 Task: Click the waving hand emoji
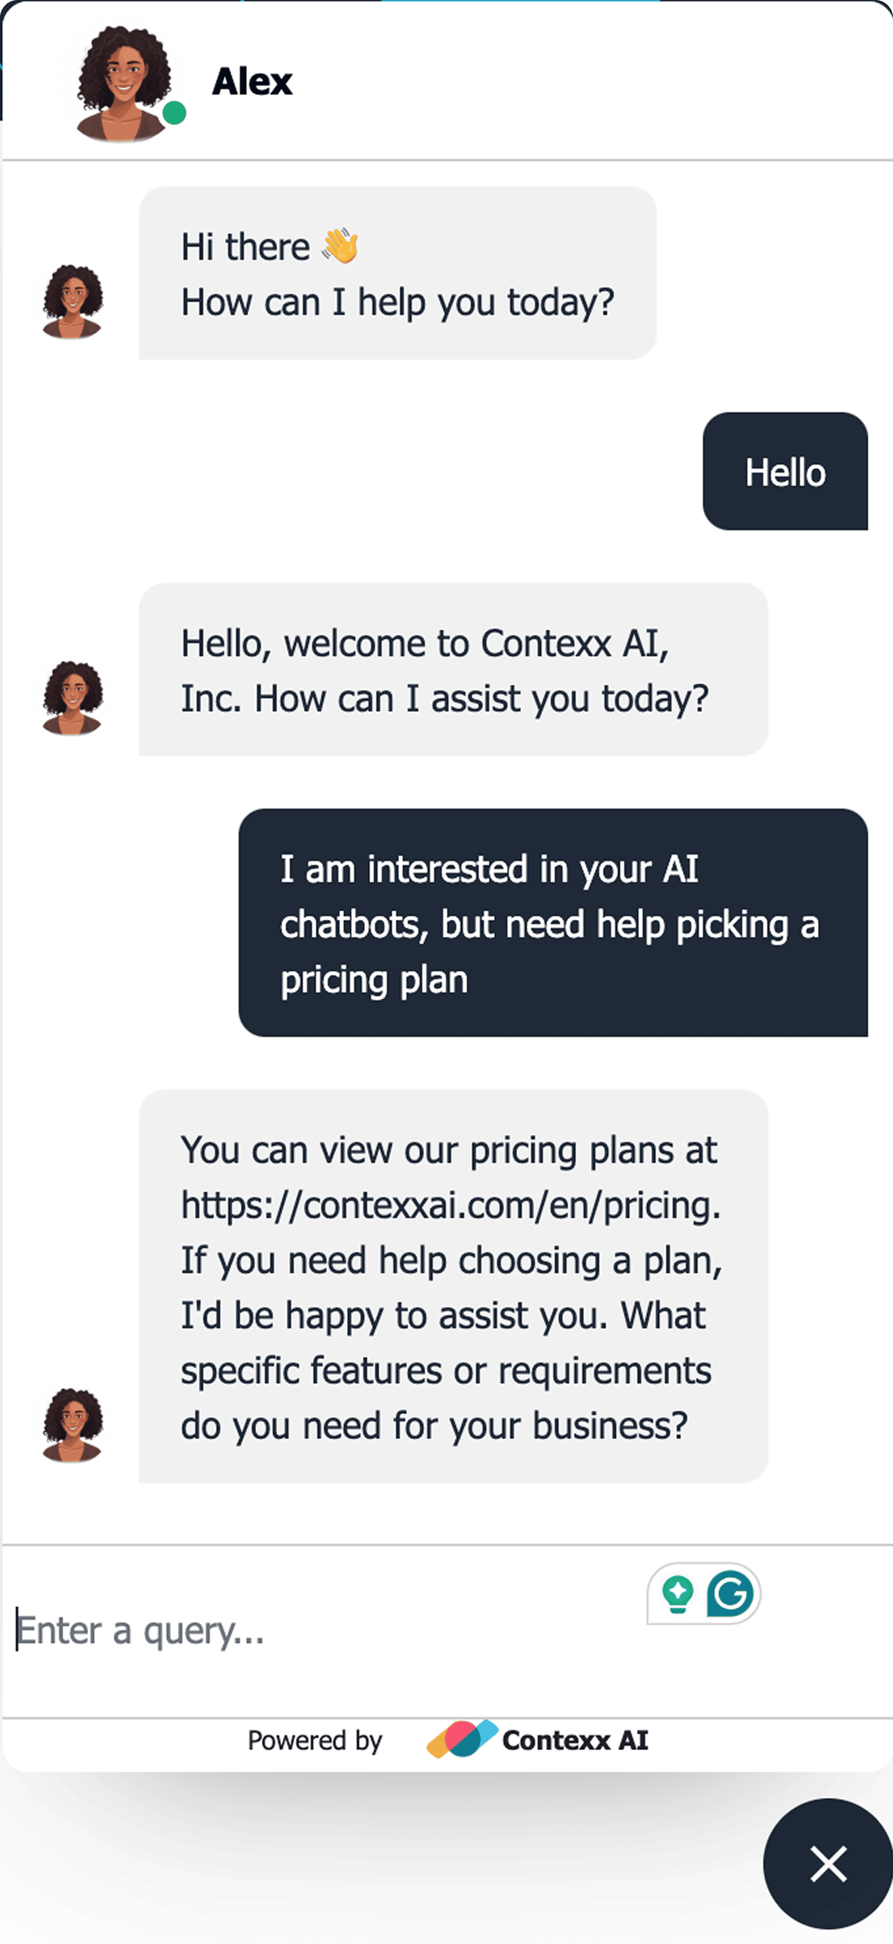(340, 246)
